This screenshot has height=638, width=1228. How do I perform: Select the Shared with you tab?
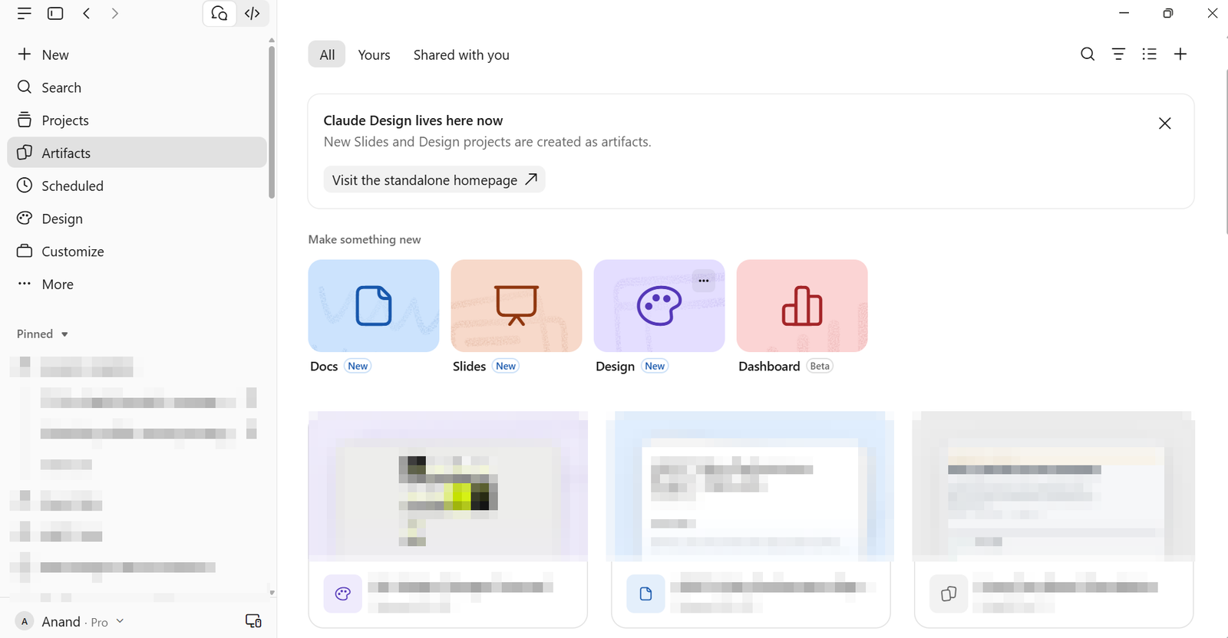point(461,54)
